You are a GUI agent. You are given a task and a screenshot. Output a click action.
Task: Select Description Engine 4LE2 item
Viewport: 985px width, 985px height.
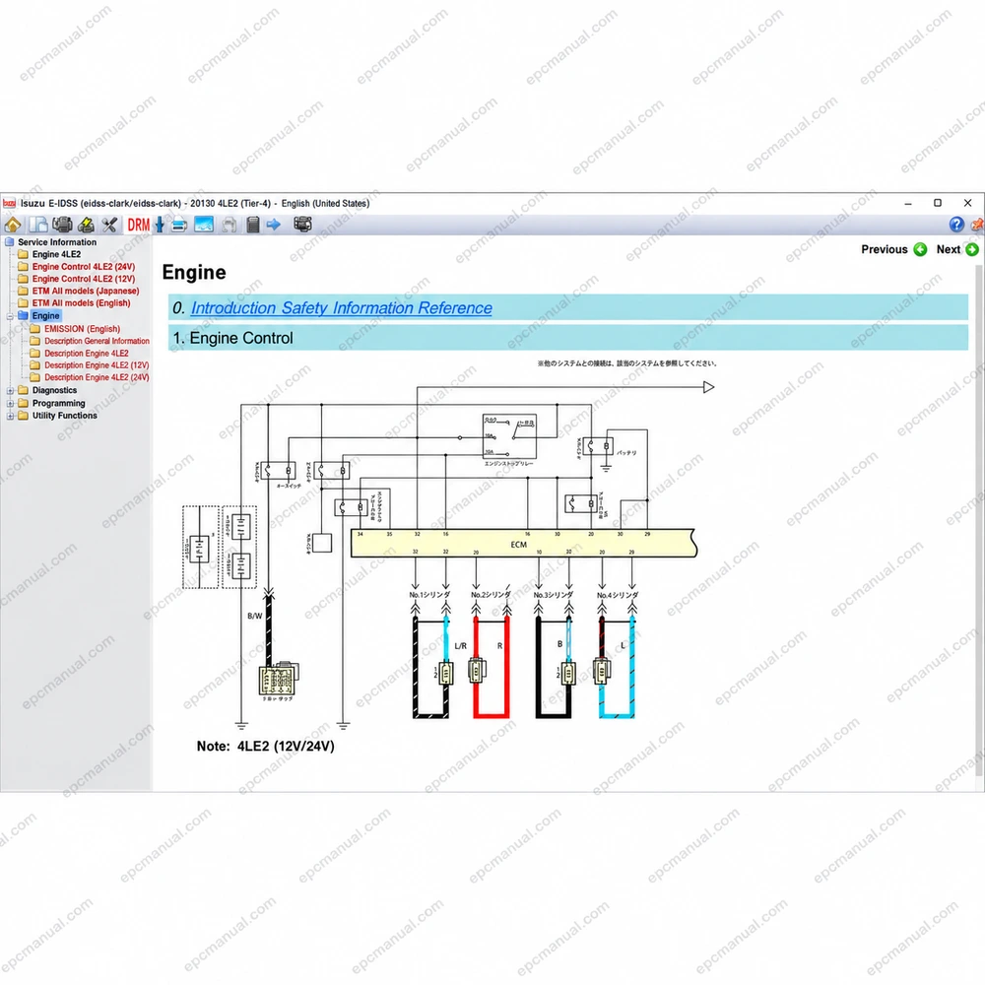click(x=86, y=353)
